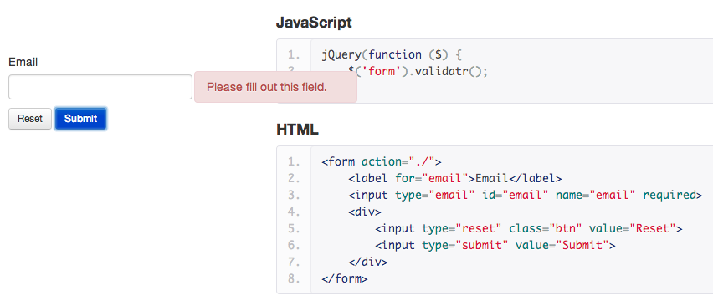Click the closing </div> code line

tap(368, 262)
